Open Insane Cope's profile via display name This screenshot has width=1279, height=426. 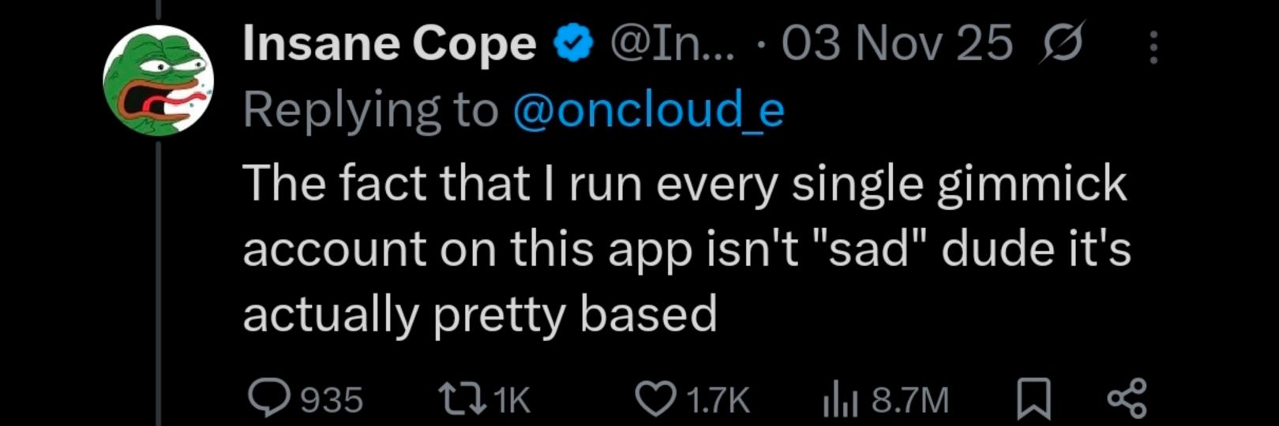[389, 43]
